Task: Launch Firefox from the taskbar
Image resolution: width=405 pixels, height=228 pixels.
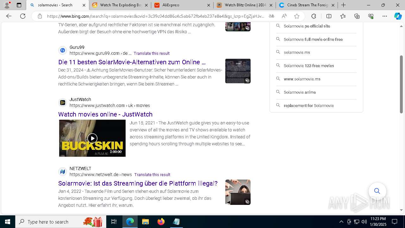Action: click(161, 222)
